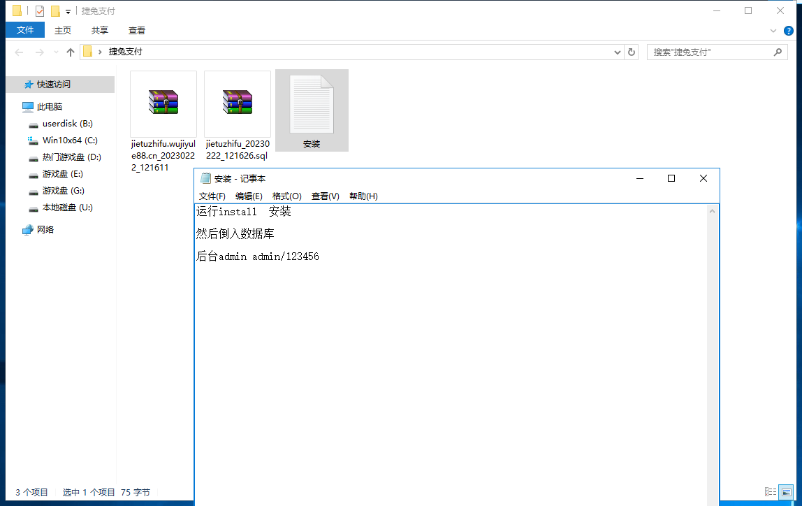Click the 搜索"捷免支付" search box
Image resolution: width=802 pixels, height=506 pixels.
point(711,52)
